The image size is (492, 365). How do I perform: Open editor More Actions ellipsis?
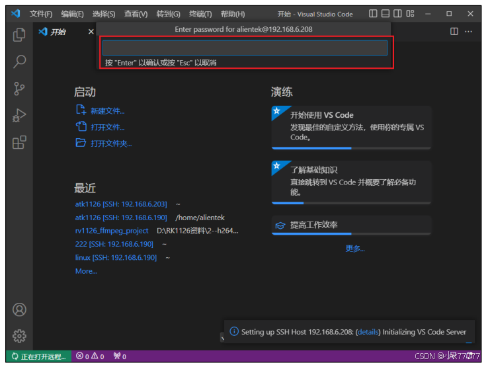[468, 31]
